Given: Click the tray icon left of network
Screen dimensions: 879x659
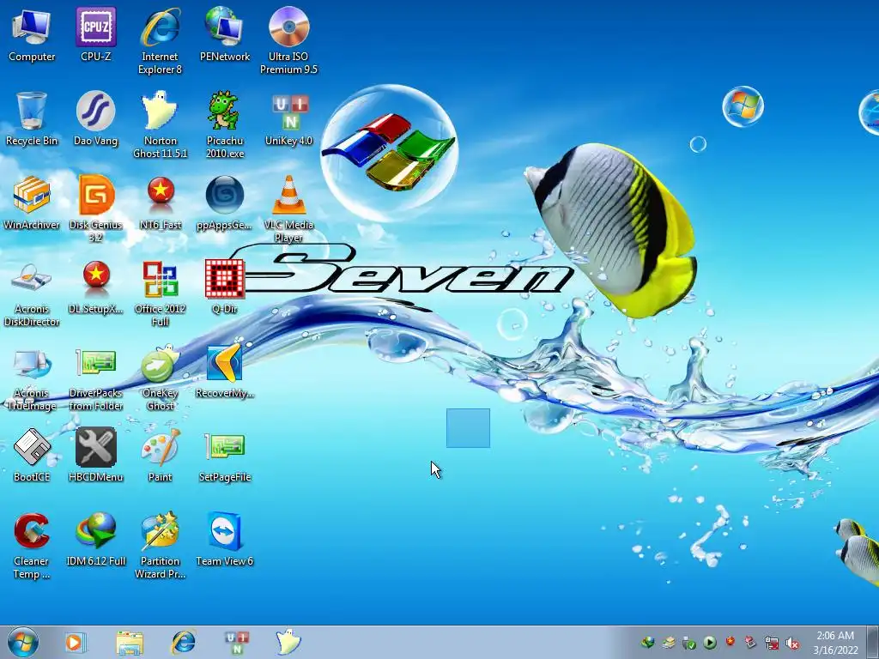Looking at the screenshot, I should pyautogui.click(x=750, y=643).
